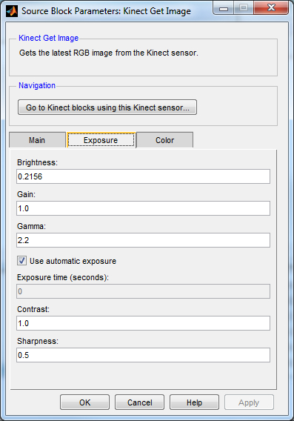The height and width of the screenshot is (421, 294).
Task: Select the Contrast input field
Action: pyautogui.click(x=143, y=323)
